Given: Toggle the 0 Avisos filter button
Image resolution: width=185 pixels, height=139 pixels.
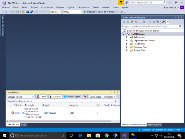Looking at the screenshot, I should 55,97.
